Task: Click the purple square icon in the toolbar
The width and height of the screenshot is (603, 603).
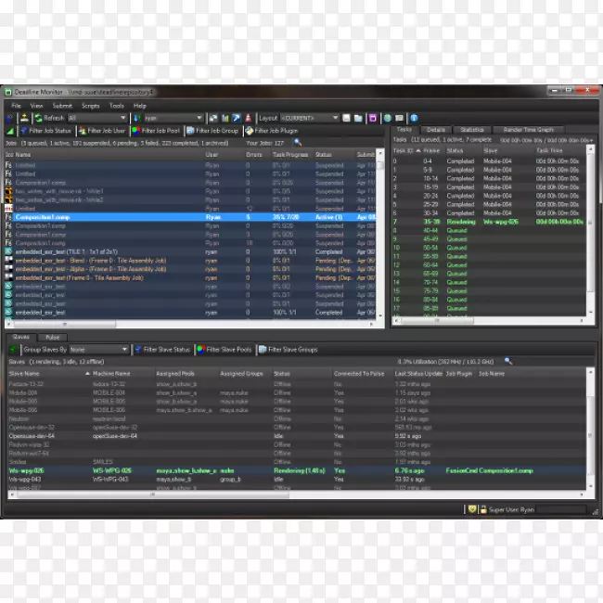Action: (372, 118)
